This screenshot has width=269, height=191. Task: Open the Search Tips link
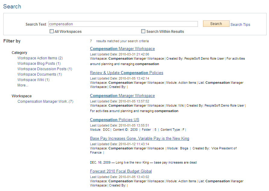click(240, 24)
